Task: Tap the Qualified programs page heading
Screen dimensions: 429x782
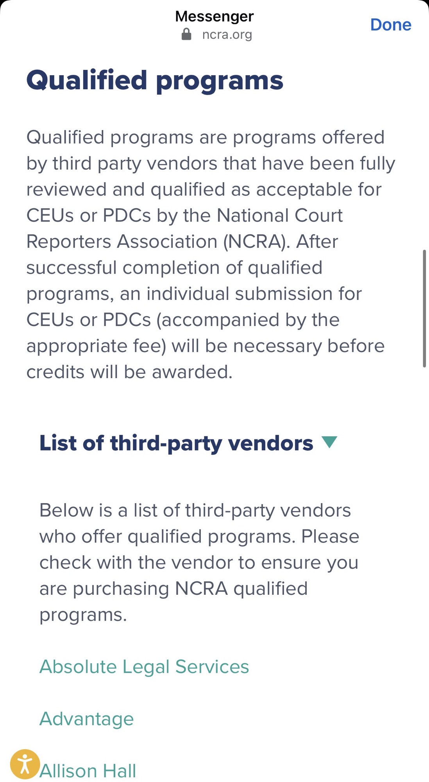Action: [155, 80]
